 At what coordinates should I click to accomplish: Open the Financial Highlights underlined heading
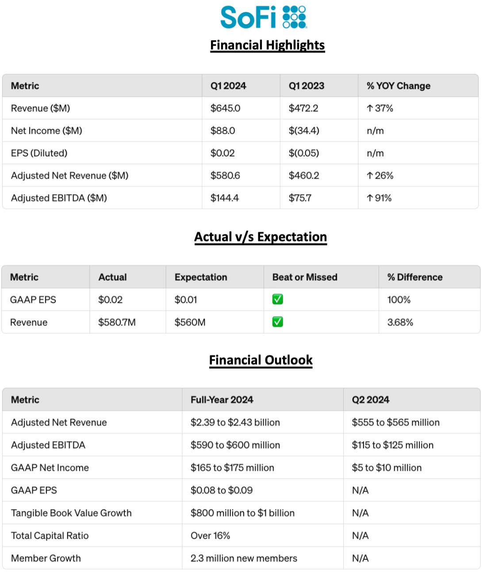(267, 45)
